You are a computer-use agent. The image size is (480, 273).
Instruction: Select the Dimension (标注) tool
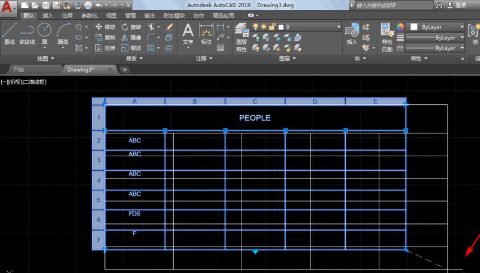click(206, 34)
